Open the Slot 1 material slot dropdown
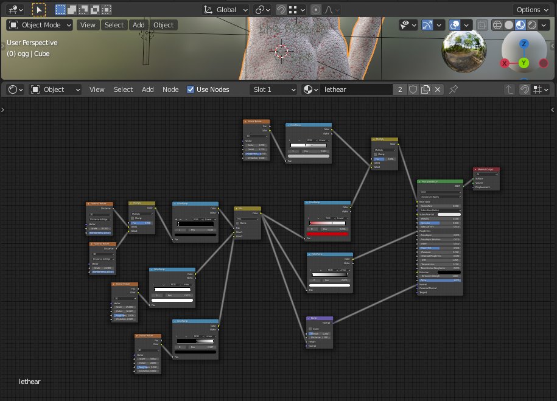The height and width of the screenshot is (401, 557). (x=273, y=89)
